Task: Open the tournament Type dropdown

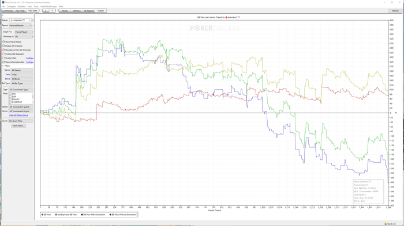Action: [x=21, y=90]
